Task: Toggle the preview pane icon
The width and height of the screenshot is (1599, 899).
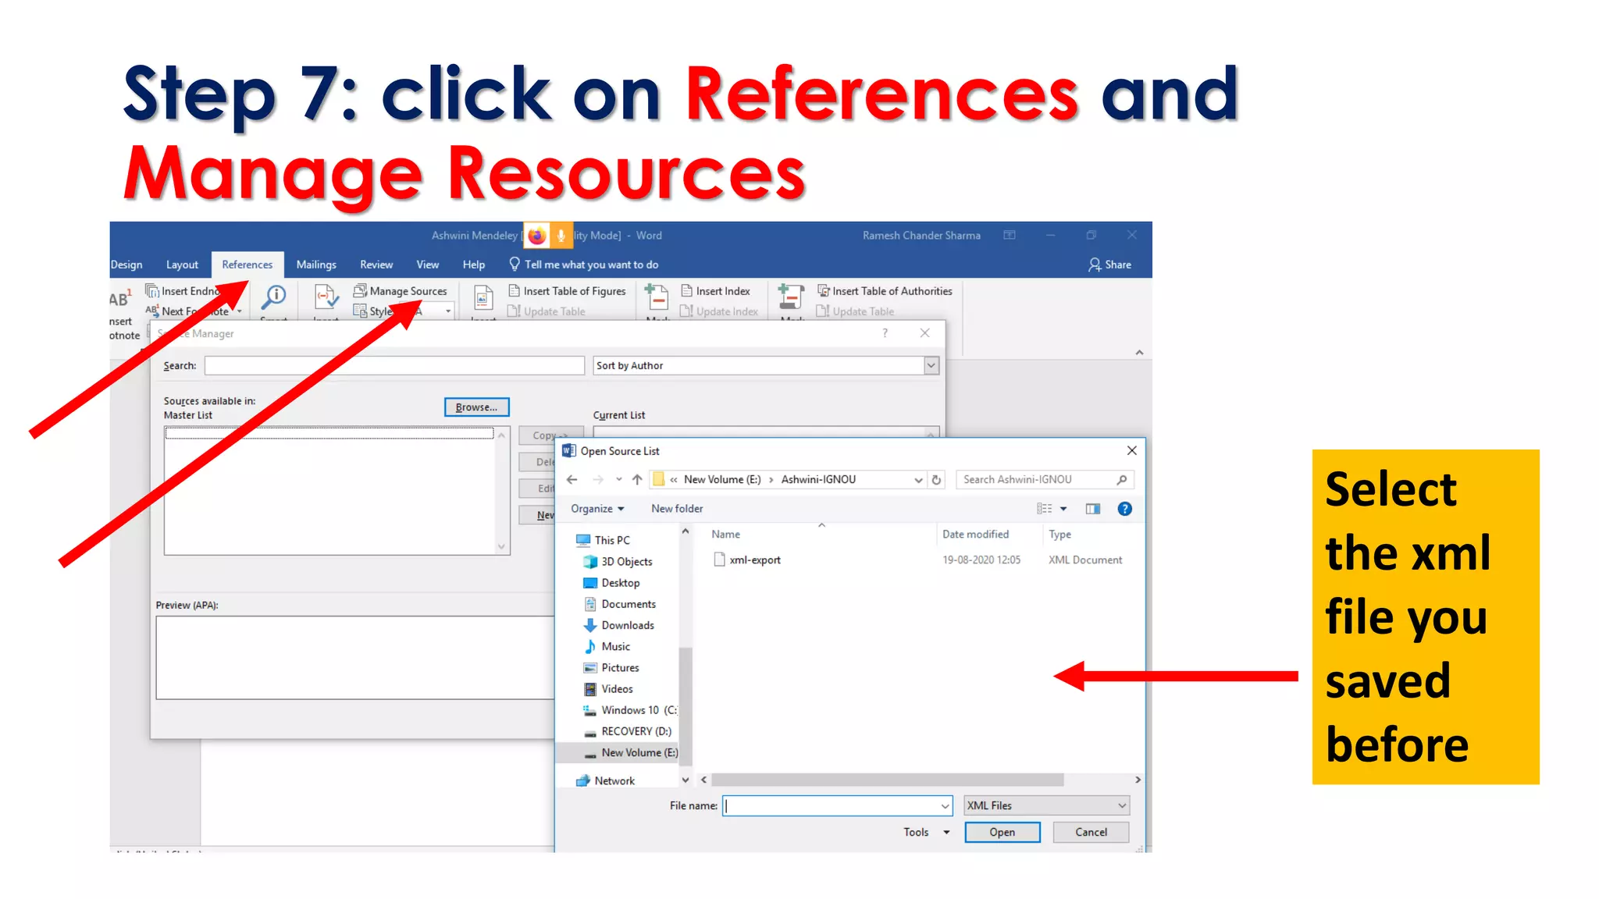Action: [1093, 509]
